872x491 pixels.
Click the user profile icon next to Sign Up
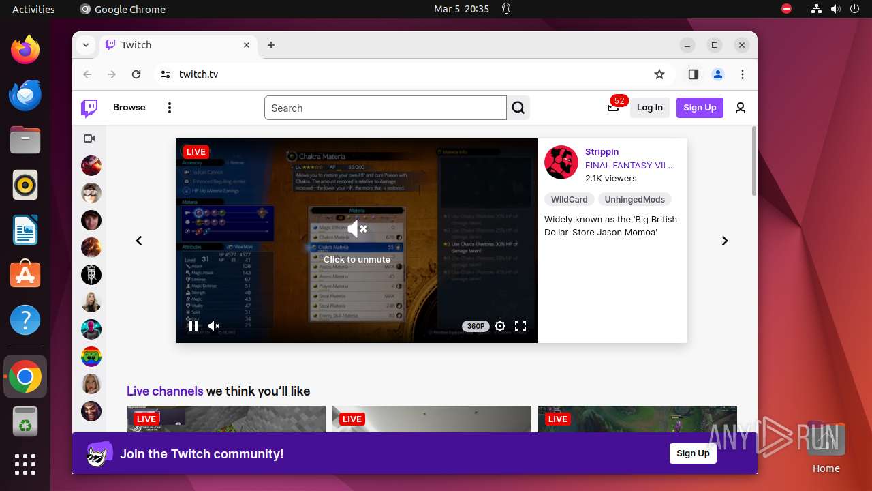[x=741, y=108]
